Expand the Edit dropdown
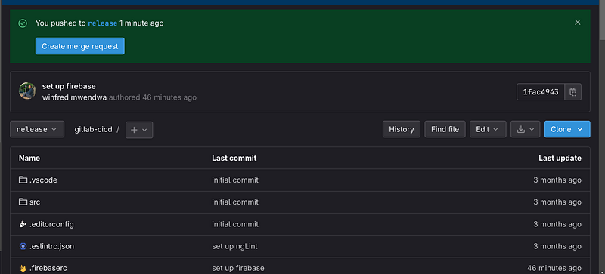 point(488,129)
